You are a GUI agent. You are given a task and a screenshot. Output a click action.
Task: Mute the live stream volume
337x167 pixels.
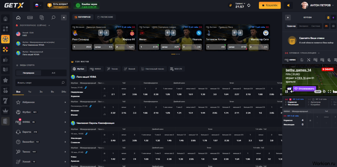(292, 91)
